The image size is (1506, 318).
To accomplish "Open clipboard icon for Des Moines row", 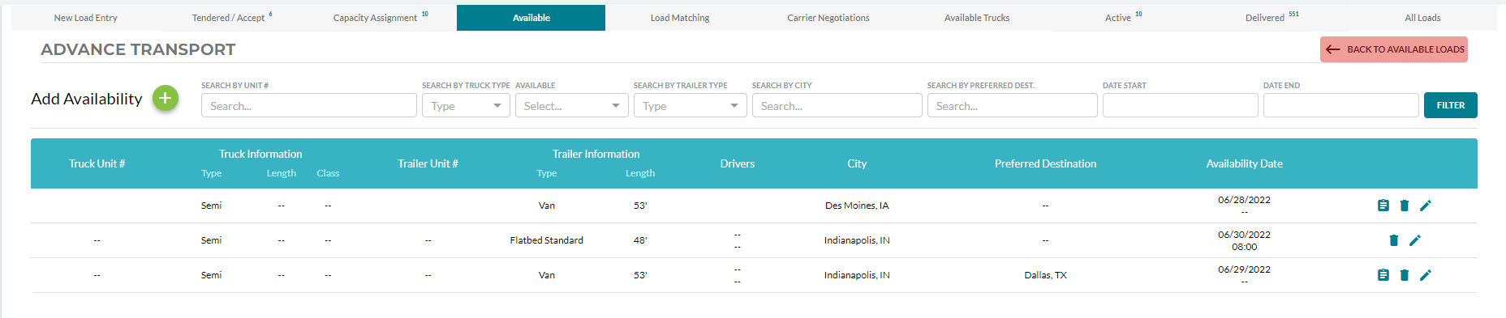I will tap(1383, 206).
